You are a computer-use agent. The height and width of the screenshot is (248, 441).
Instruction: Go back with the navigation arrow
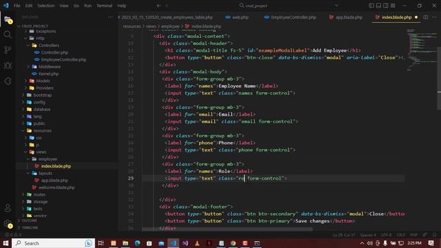point(158,6)
